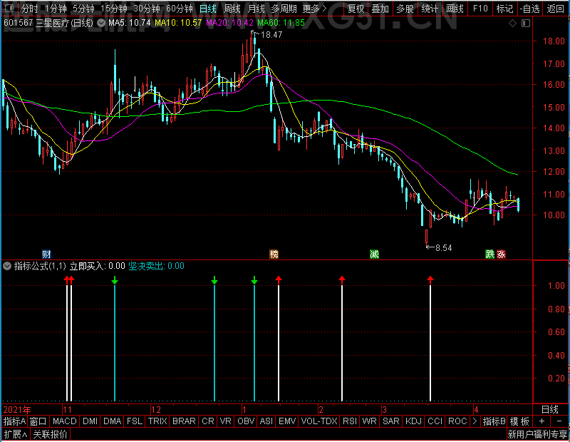Select the 月线 monthly period
Image resolution: width=570 pixels, height=442 pixels.
click(x=256, y=8)
